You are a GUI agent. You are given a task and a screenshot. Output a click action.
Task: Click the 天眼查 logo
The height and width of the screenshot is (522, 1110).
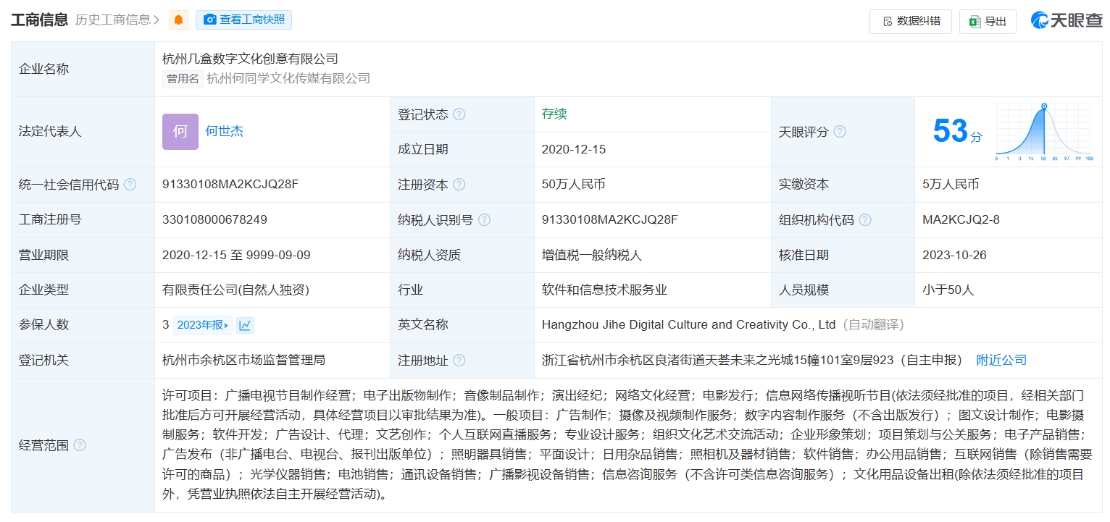(x=1067, y=20)
